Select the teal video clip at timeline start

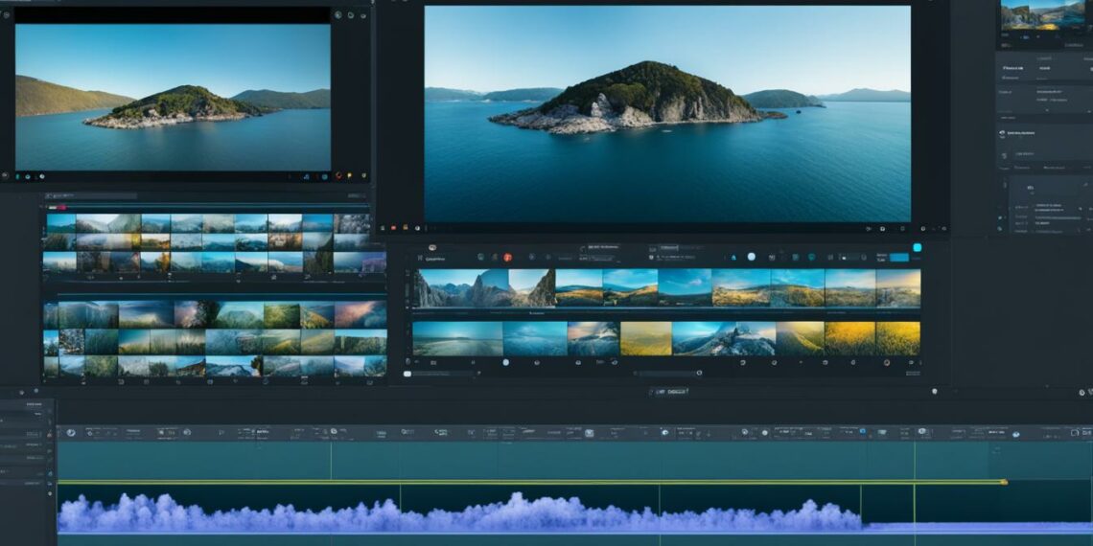194,460
